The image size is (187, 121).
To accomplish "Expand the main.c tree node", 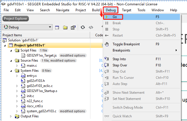I will (x=17, y=66).
